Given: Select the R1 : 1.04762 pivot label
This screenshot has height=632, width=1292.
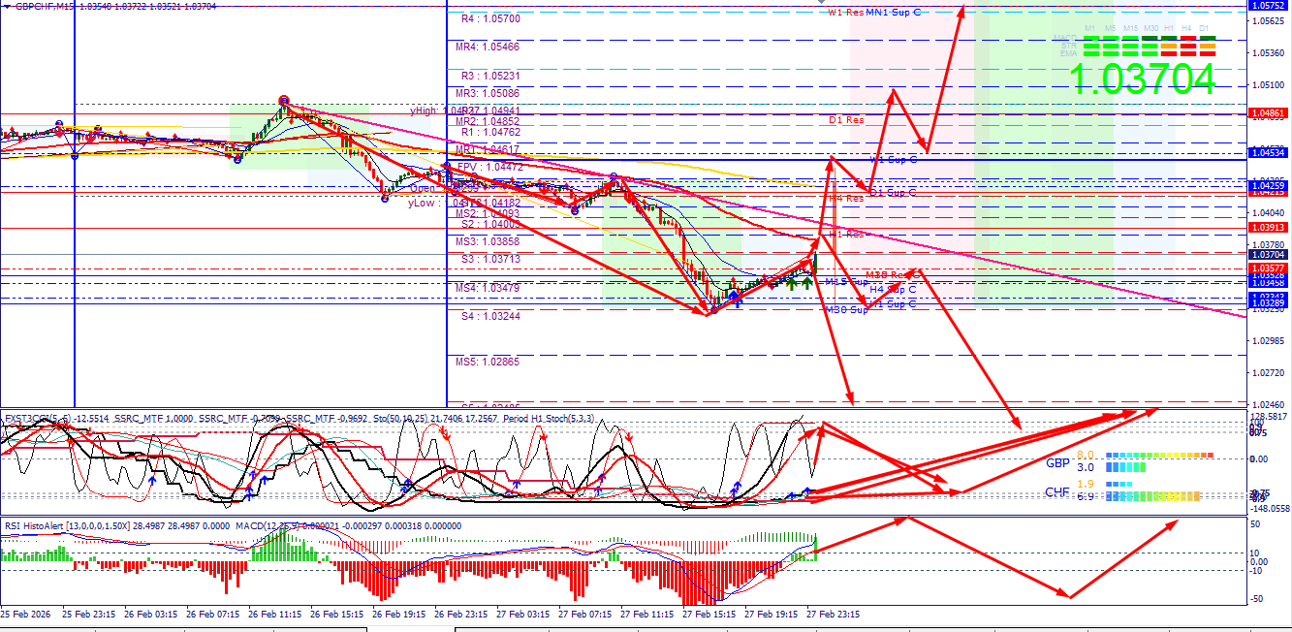Looking at the screenshot, I should pos(490,132).
